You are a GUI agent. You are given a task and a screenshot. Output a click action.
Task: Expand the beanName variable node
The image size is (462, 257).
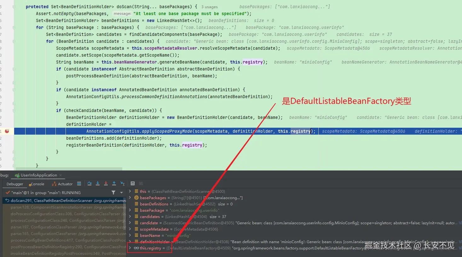point(130,235)
